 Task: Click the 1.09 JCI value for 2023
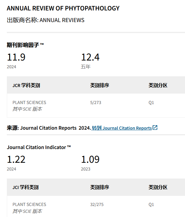point(90,159)
